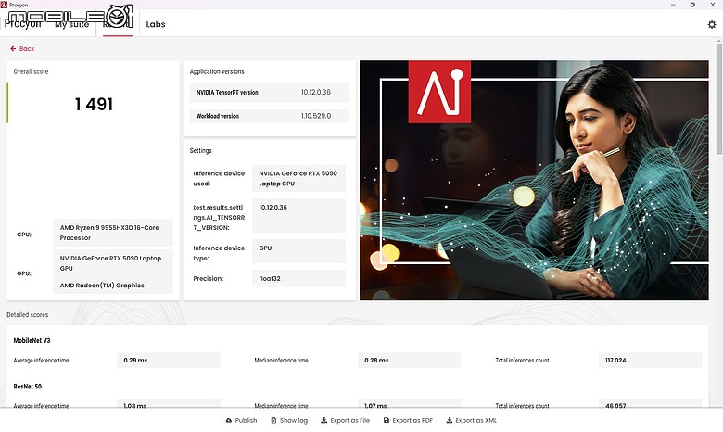Open the Labs tab

coord(156,24)
